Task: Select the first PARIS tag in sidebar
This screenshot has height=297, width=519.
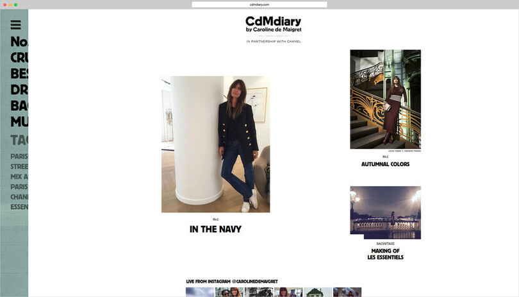Action: [x=19, y=157]
